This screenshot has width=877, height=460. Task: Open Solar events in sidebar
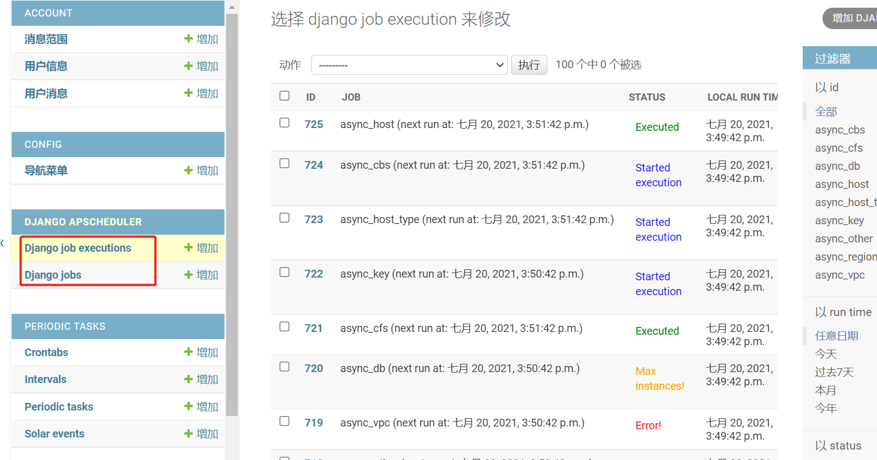click(x=54, y=434)
